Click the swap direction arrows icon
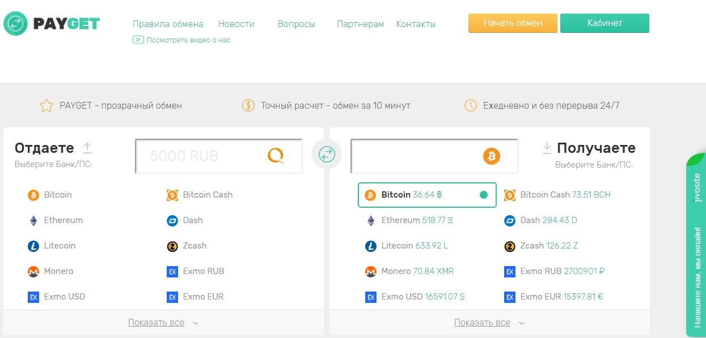Image resolution: width=706 pixels, height=338 pixels. point(327,154)
